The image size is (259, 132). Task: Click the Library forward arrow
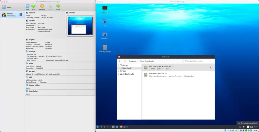125,61
